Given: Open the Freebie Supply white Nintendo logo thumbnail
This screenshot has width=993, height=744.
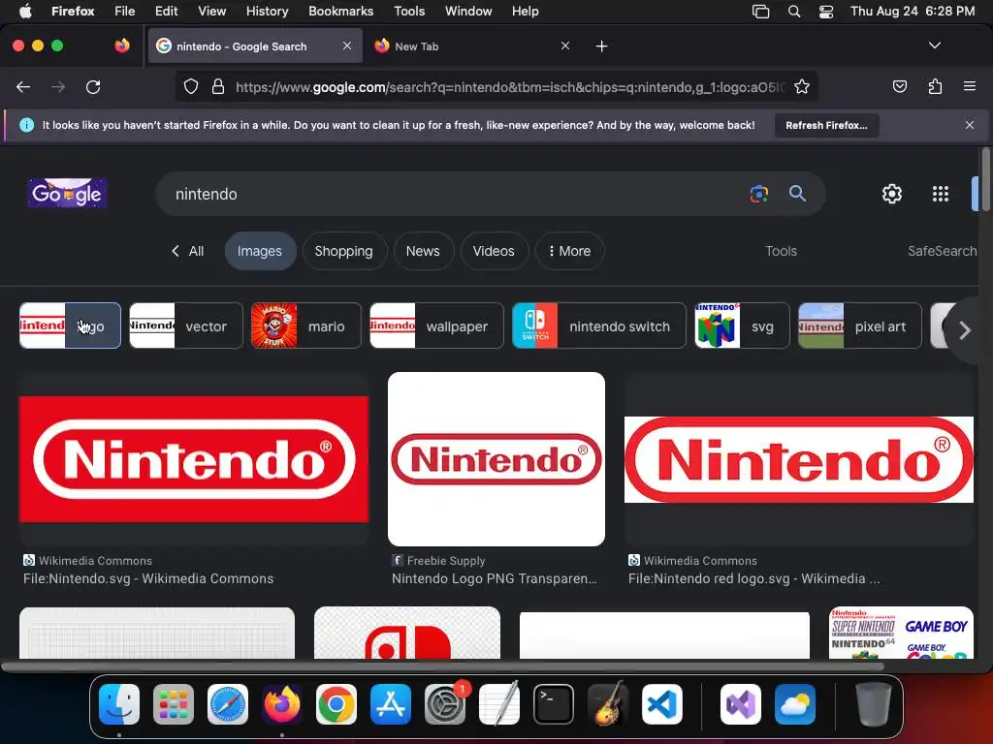Looking at the screenshot, I should click(x=496, y=458).
